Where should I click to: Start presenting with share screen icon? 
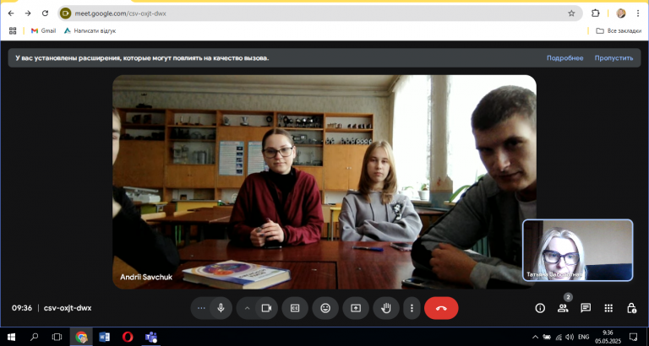[356, 308]
